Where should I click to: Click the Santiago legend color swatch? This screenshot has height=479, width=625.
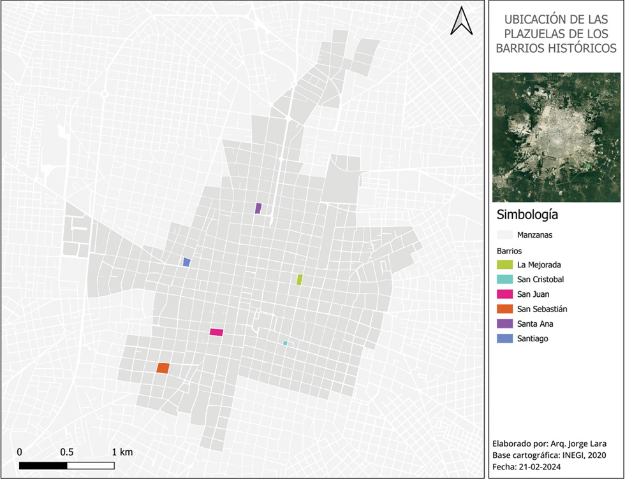pyautogui.click(x=505, y=338)
